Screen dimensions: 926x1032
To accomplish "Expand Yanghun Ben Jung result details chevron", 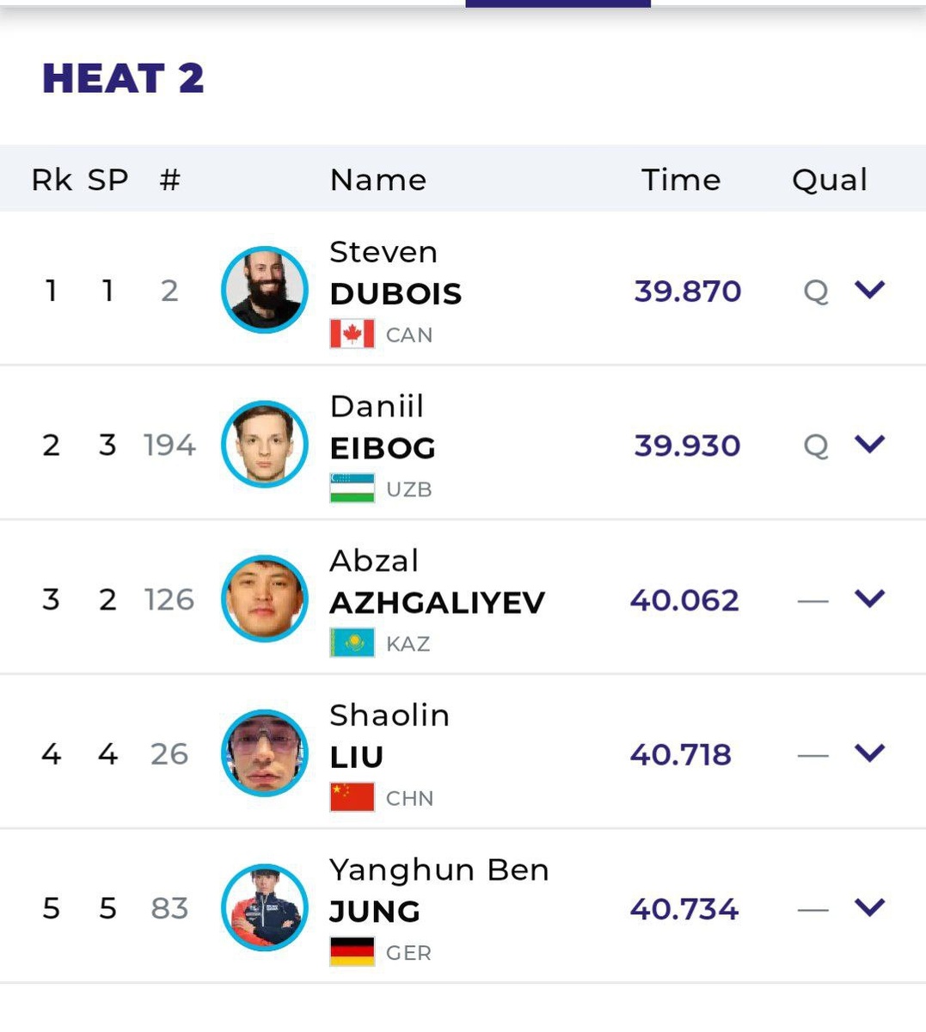I will click(869, 907).
